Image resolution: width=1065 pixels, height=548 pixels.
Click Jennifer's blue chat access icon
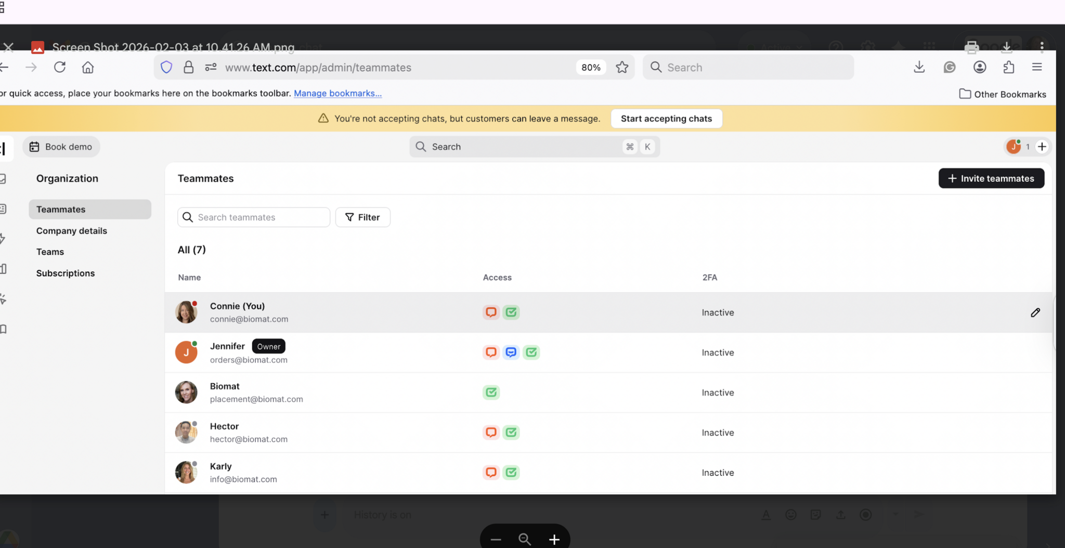point(511,353)
